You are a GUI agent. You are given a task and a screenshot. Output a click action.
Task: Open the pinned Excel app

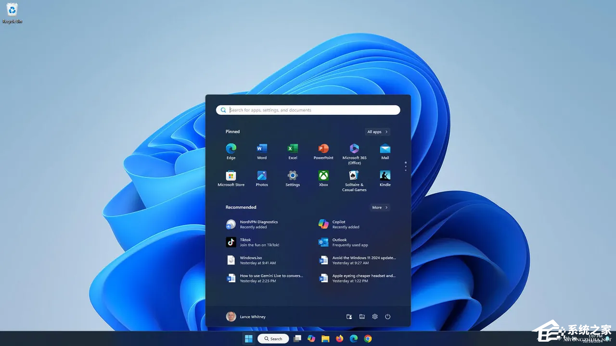pyautogui.click(x=293, y=151)
